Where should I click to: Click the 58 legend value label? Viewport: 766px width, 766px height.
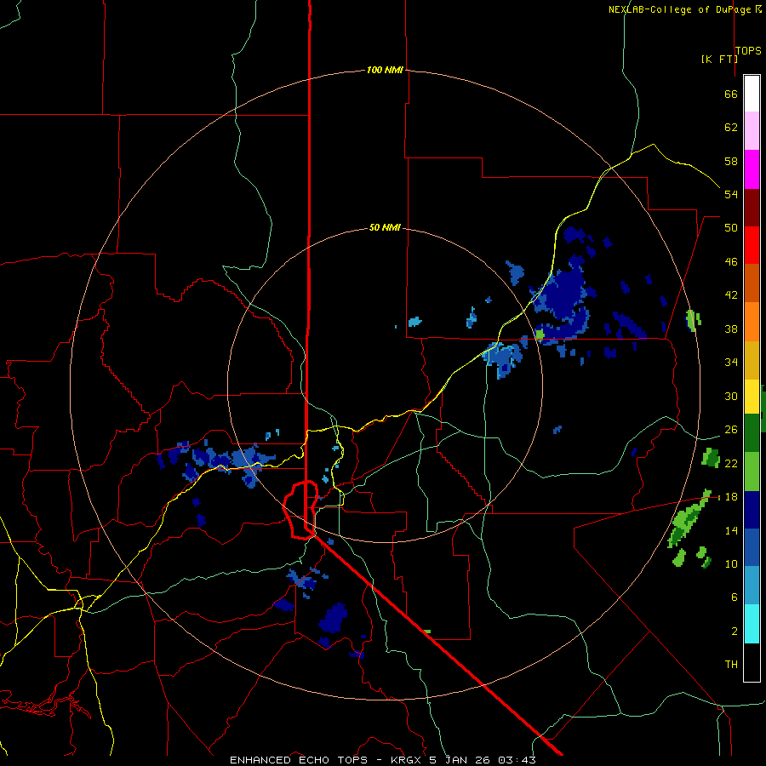731,161
